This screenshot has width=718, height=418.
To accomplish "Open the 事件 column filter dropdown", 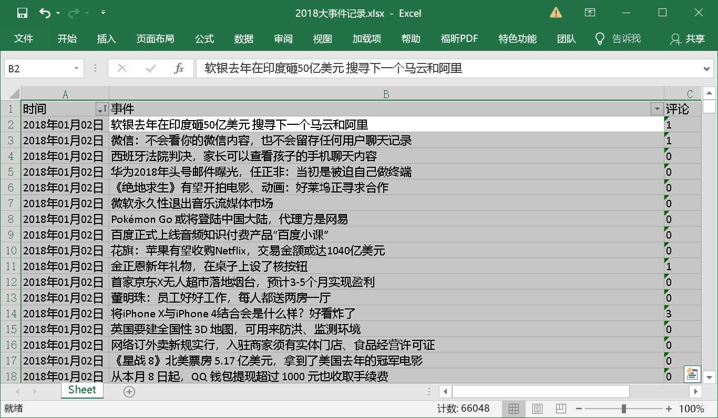I will [x=657, y=109].
